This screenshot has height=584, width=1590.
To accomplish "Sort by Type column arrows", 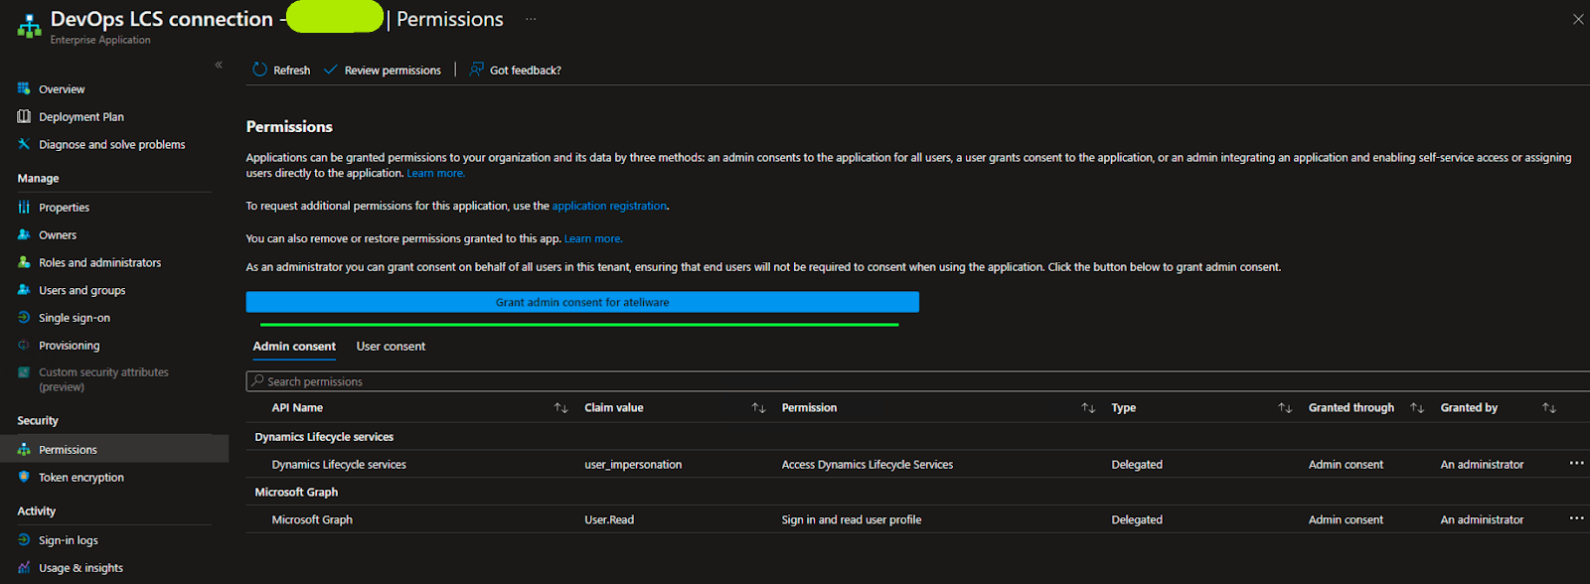I will [1285, 408].
